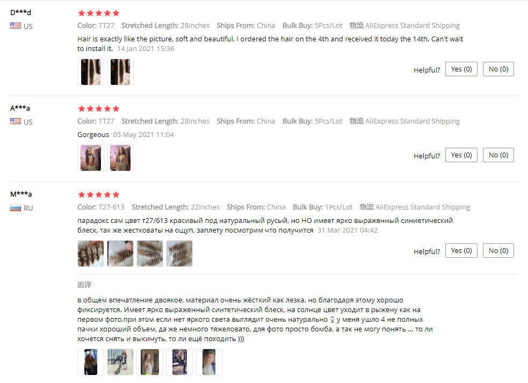Open first photo thumbnail in D***d's review
Screen dimensions: 528x383
click(x=91, y=72)
